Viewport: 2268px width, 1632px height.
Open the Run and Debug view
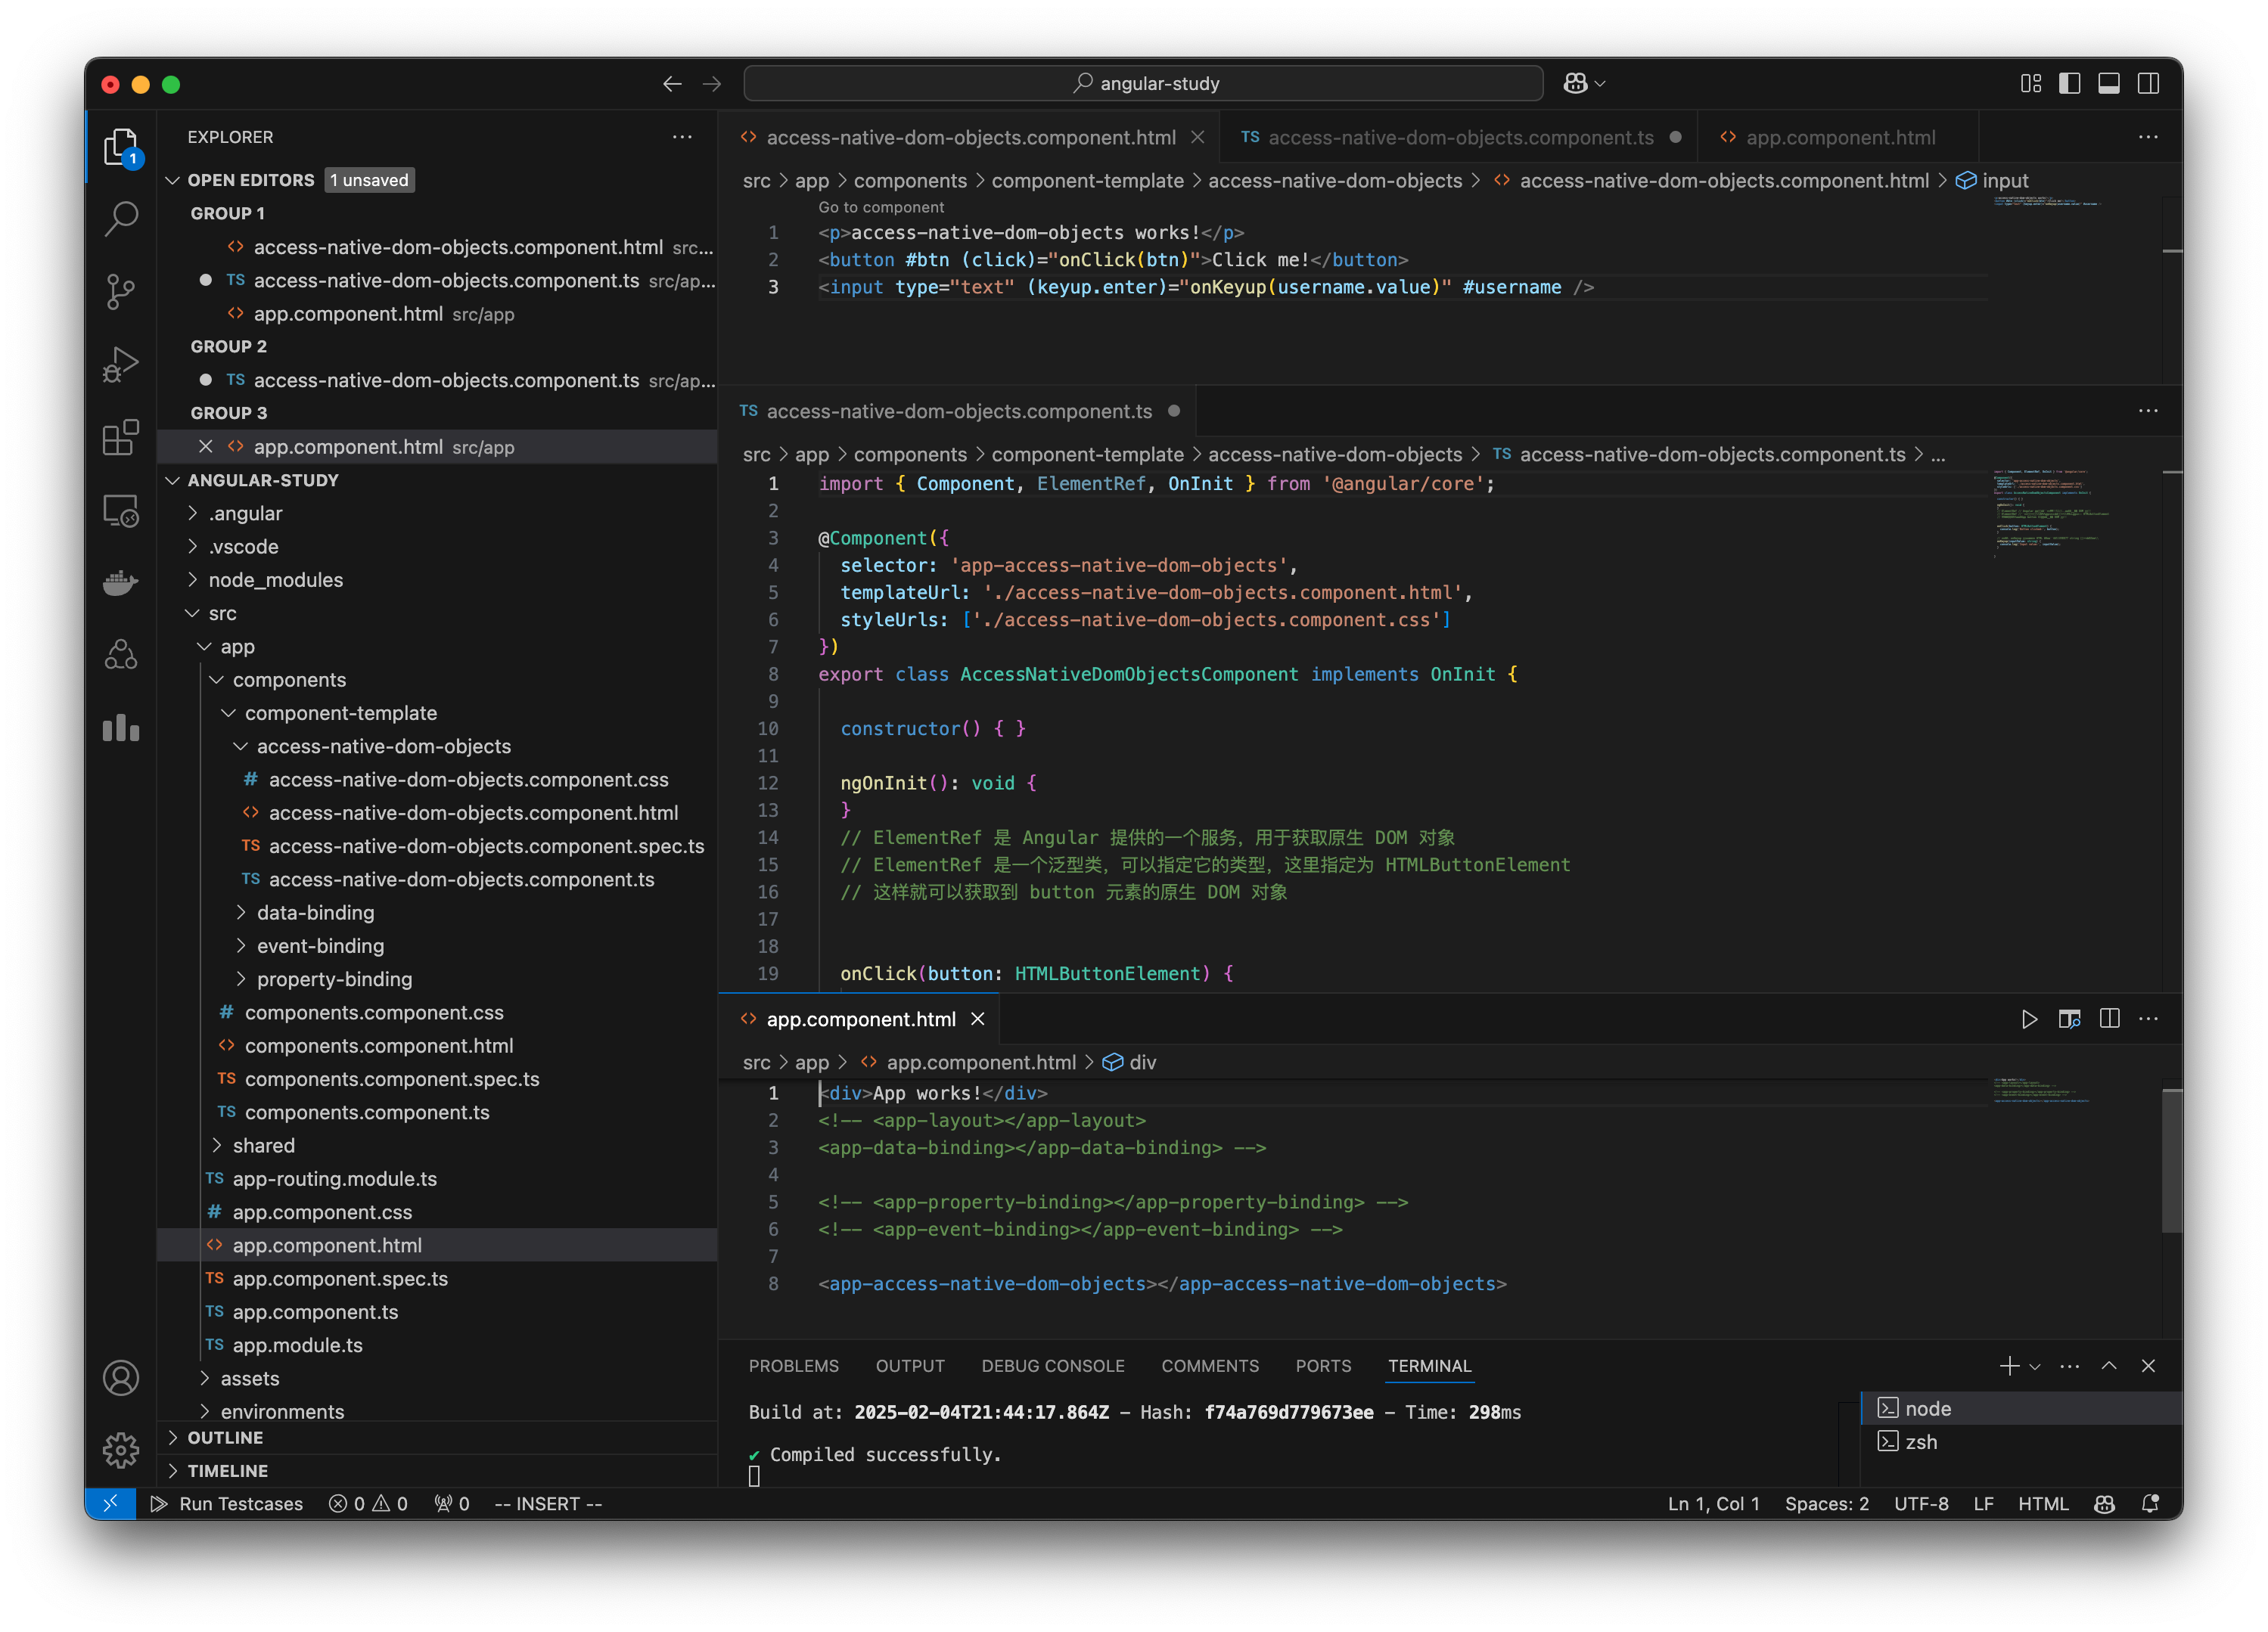tap(120, 364)
